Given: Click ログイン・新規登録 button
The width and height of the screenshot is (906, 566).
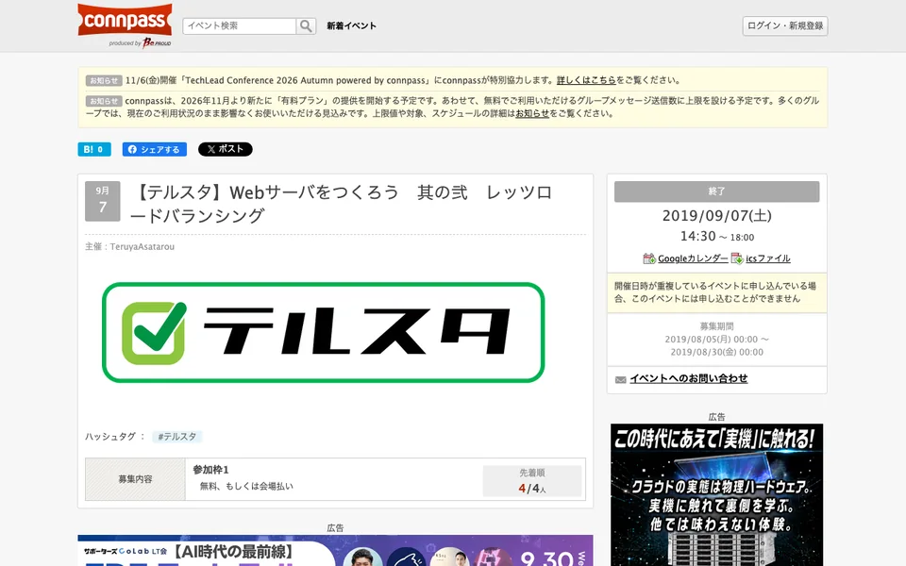Looking at the screenshot, I should tap(784, 26).
